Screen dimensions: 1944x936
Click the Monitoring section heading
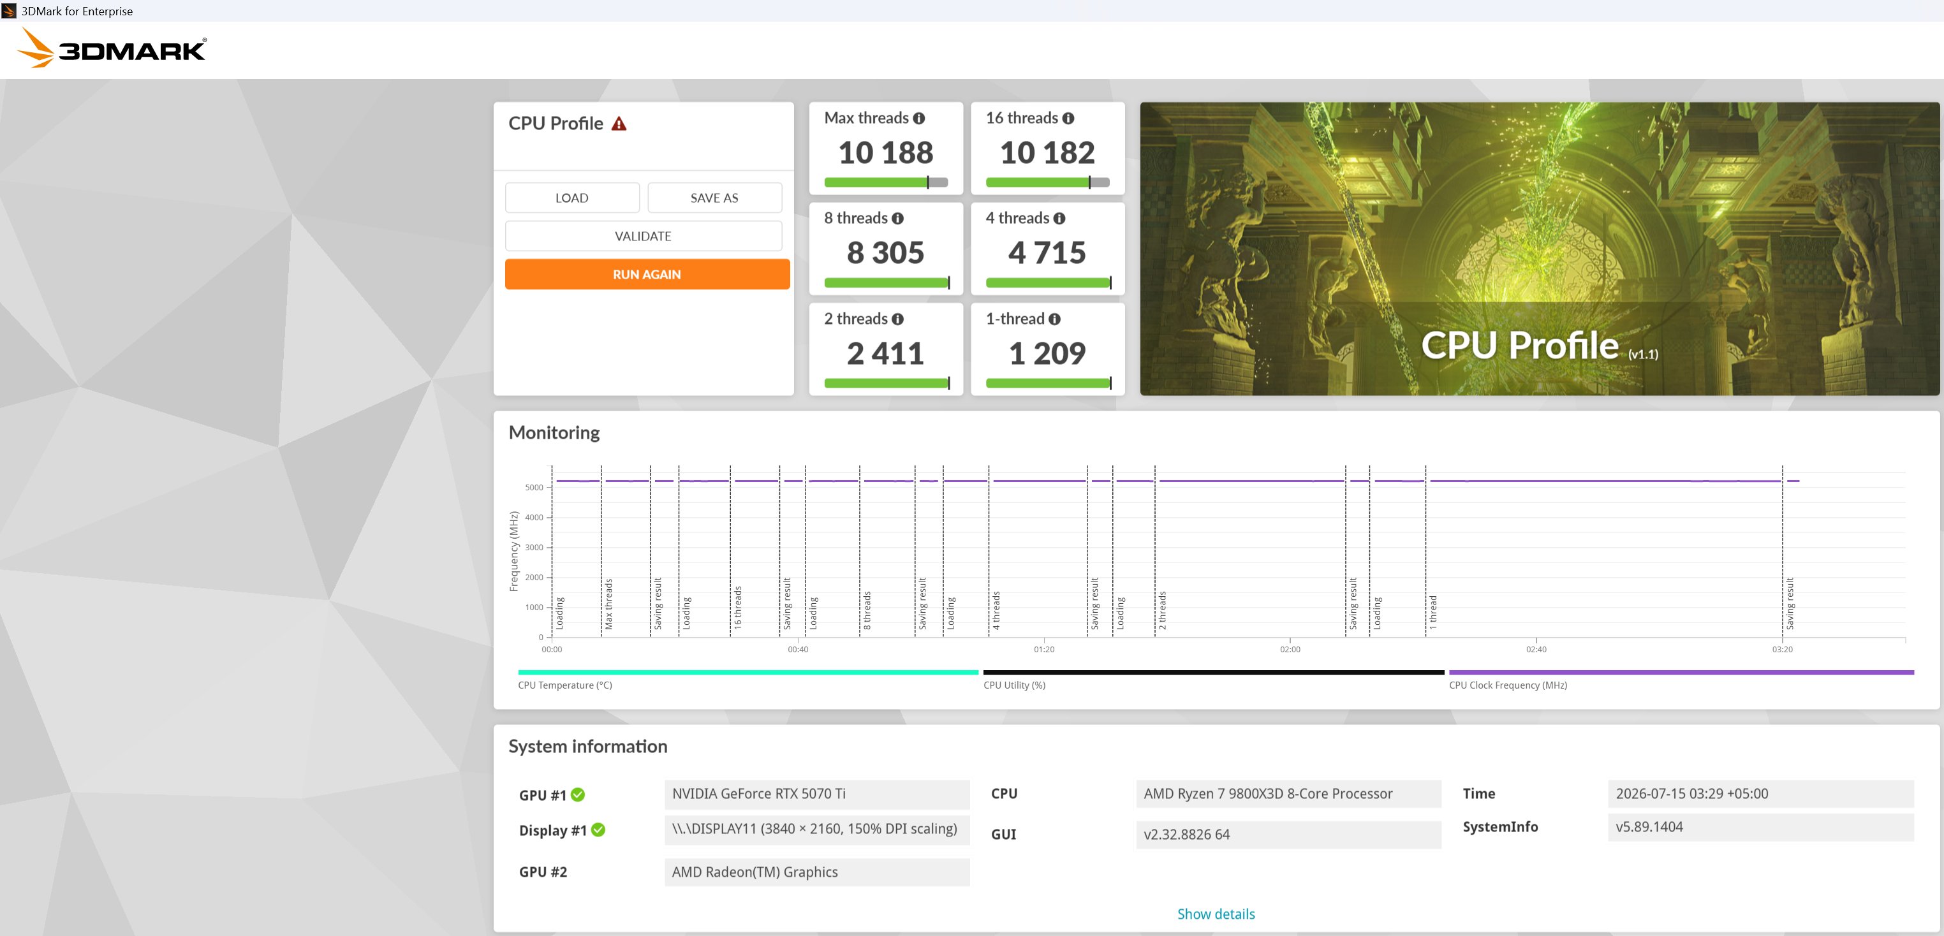[554, 433]
